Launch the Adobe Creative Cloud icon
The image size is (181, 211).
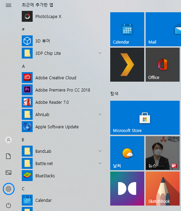click(27, 78)
